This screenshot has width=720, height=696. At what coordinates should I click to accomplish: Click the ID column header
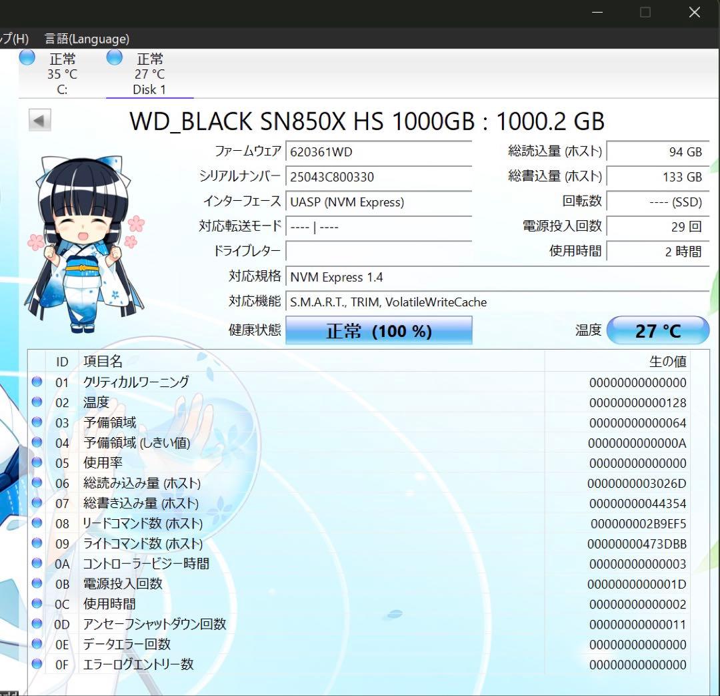[x=62, y=362]
